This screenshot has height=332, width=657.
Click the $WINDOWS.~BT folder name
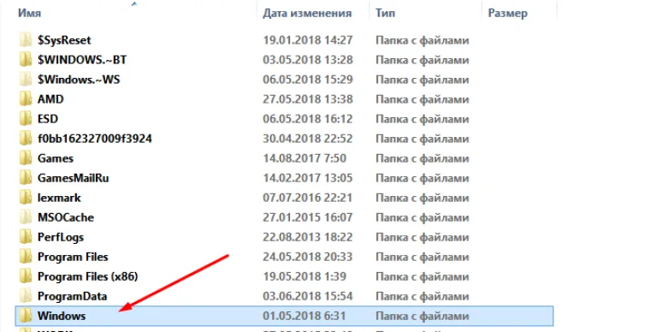(x=82, y=60)
